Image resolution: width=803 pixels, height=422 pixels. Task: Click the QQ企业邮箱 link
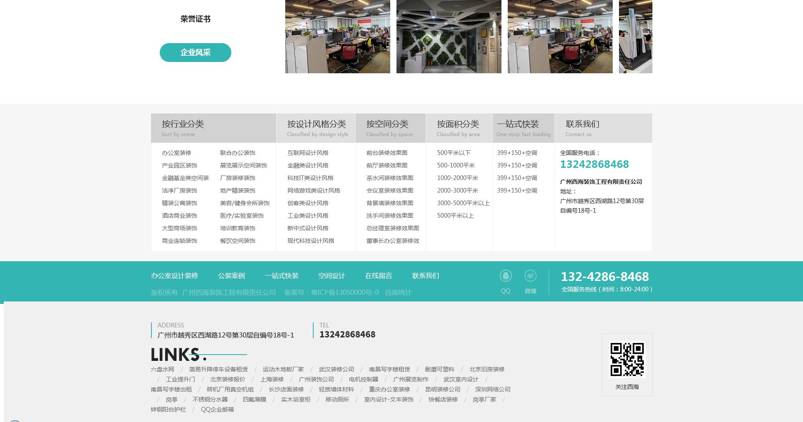217,410
